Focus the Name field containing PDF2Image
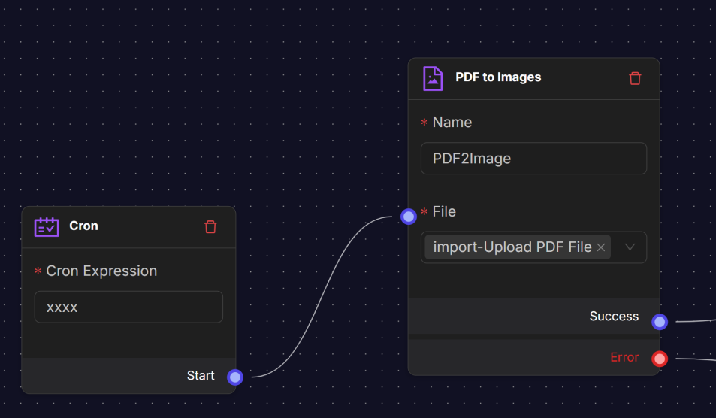The image size is (716, 418). (533, 159)
